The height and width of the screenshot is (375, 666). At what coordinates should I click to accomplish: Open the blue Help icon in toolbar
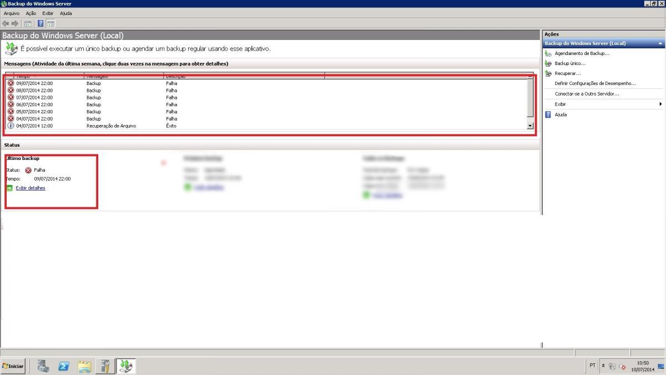41,23
